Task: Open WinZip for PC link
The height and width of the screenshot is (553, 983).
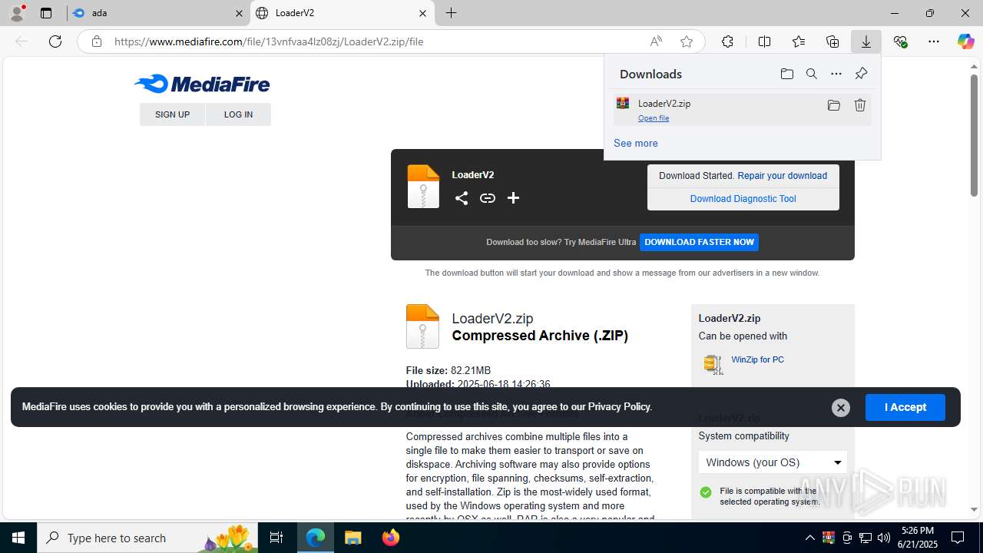Action: pyautogui.click(x=757, y=359)
